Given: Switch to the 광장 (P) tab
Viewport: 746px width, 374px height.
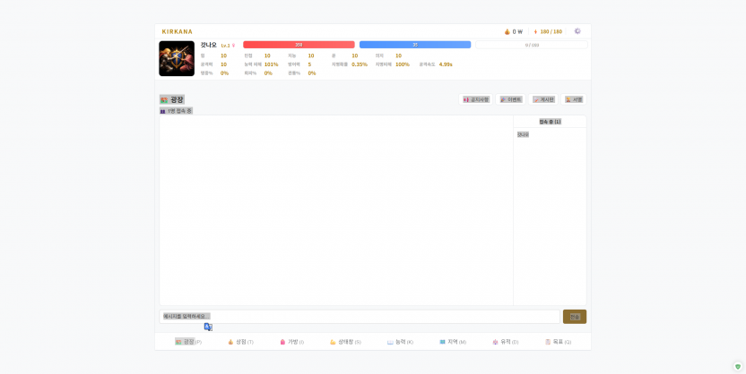Looking at the screenshot, I should tap(188, 342).
